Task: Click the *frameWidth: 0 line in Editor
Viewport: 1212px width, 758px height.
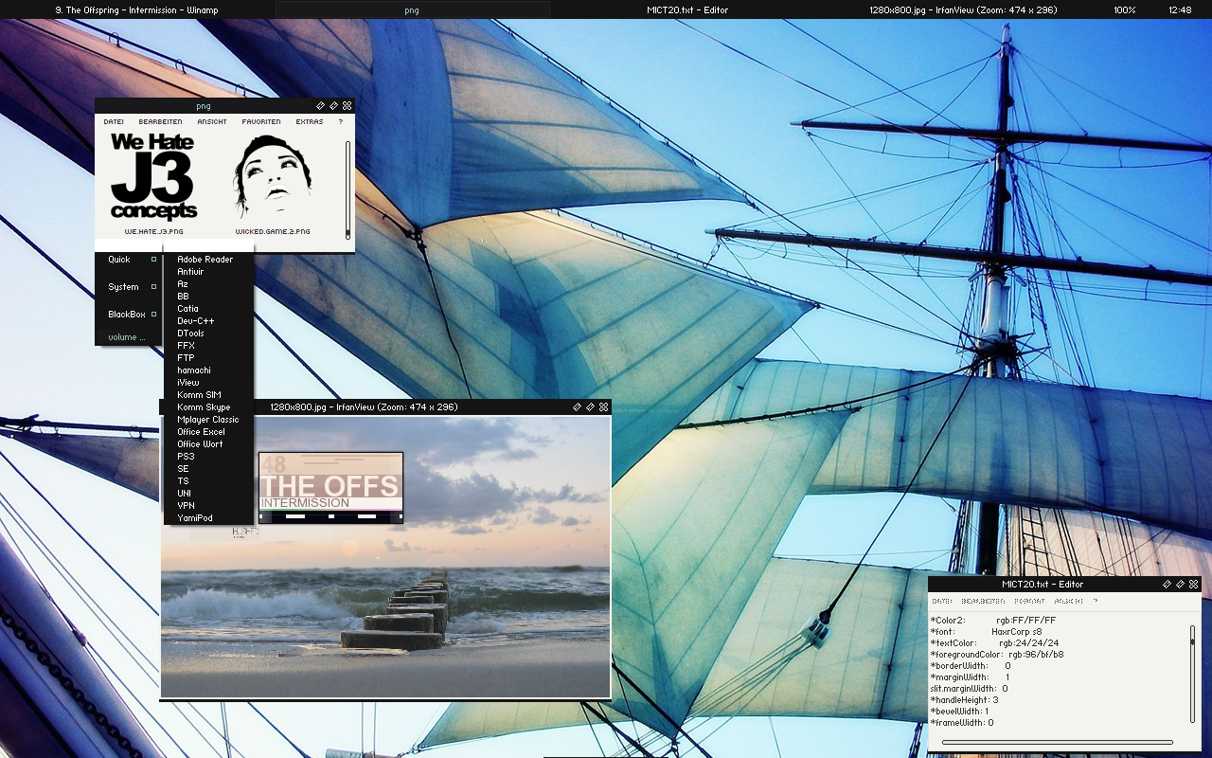Action: (x=962, y=723)
